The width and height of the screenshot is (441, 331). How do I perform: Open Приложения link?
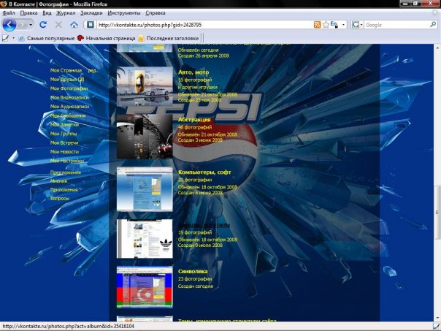coord(64,190)
